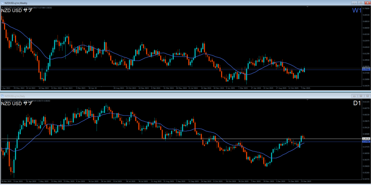Click the 0.58158 current price tag on Daily axis

(x=366, y=139)
